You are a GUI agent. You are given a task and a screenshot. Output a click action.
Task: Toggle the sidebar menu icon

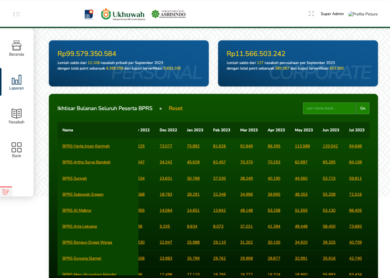point(16,14)
